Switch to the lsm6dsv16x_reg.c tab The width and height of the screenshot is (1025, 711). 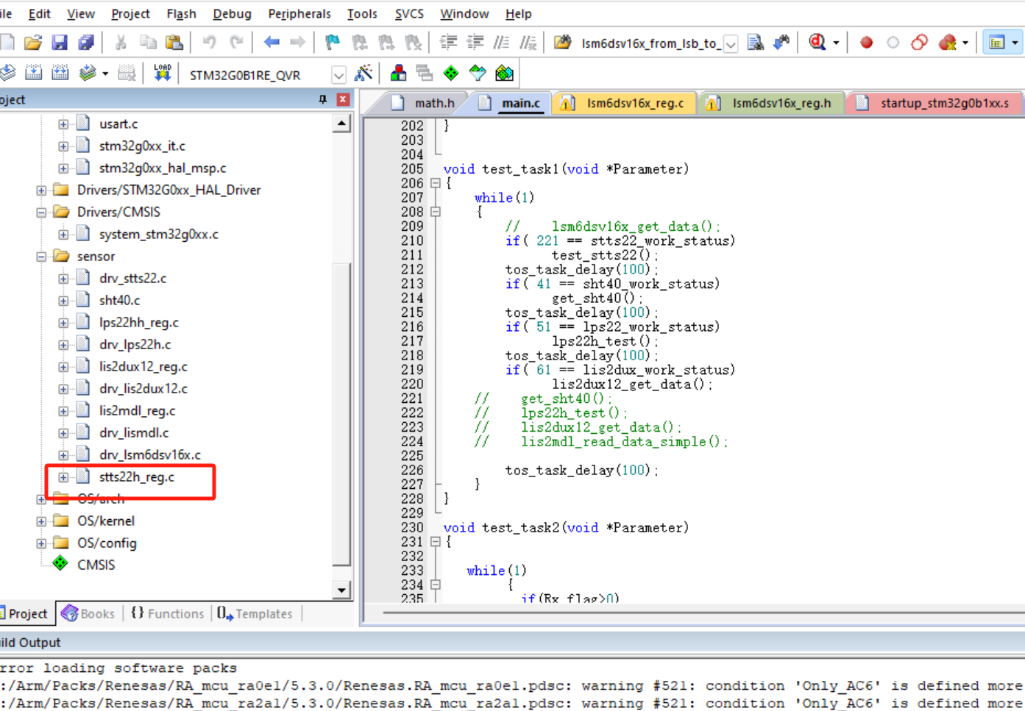tap(634, 104)
